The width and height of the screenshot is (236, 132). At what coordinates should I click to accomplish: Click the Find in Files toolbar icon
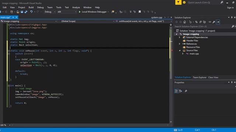click(x=113, y=12)
